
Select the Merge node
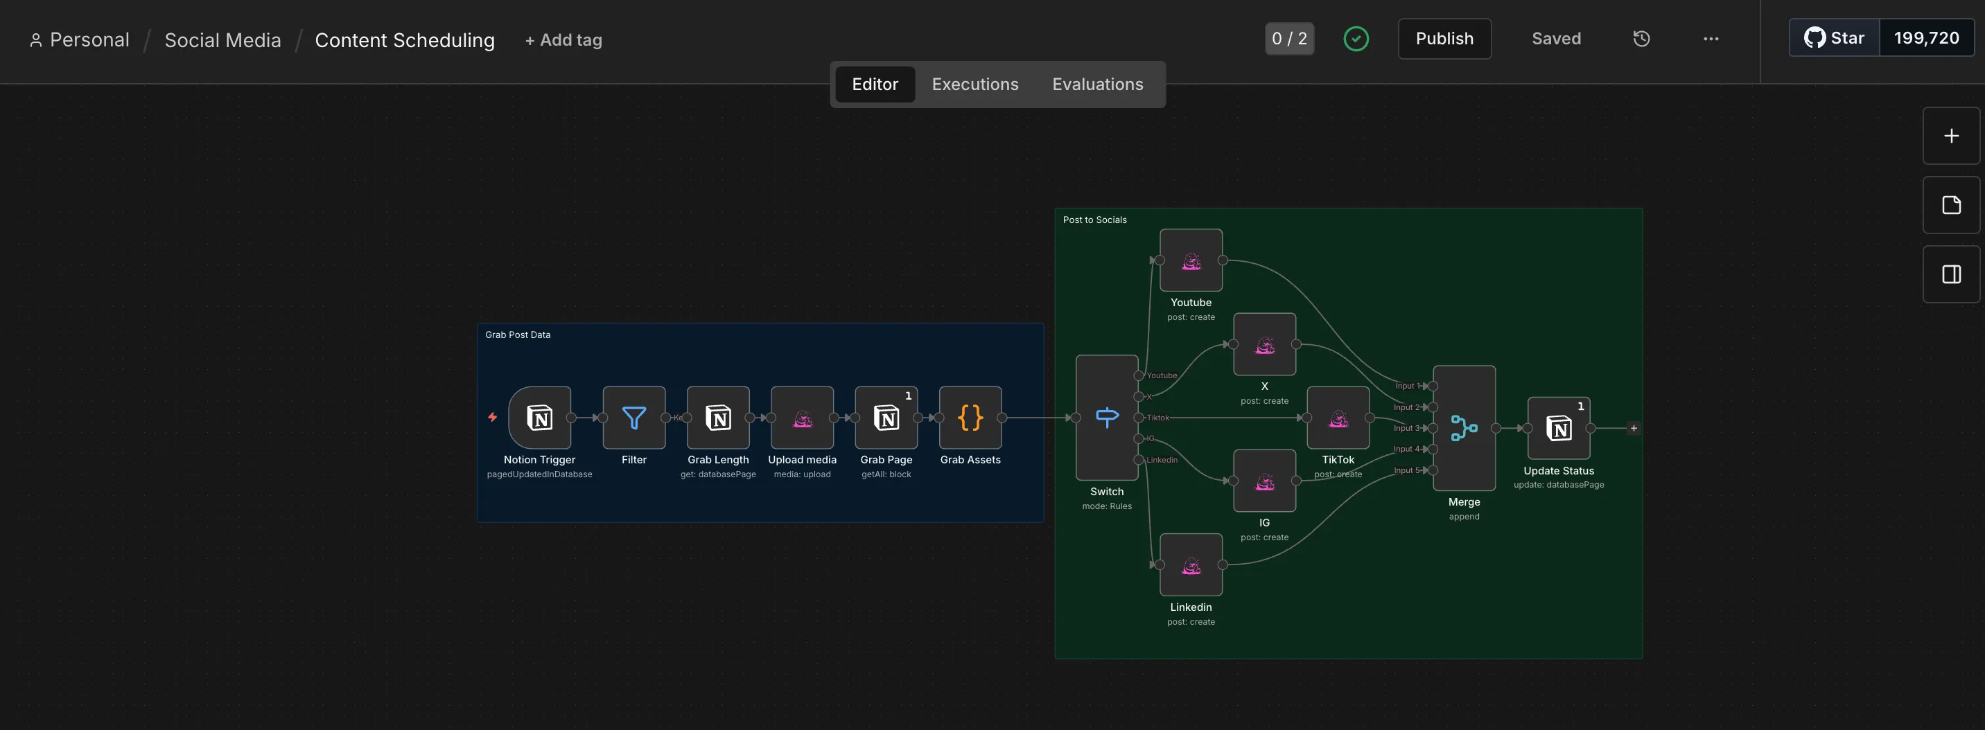tap(1464, 428)
